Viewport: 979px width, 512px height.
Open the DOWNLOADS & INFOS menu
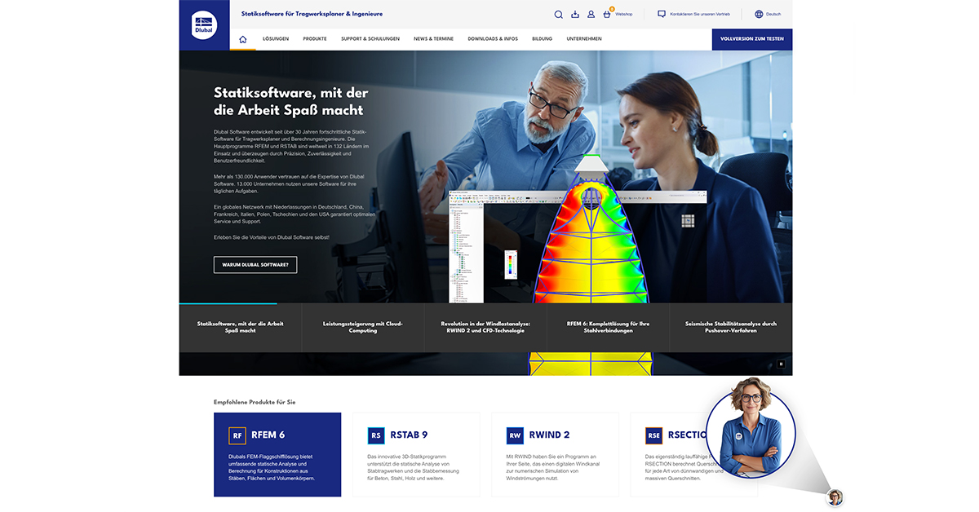(493, 39)
